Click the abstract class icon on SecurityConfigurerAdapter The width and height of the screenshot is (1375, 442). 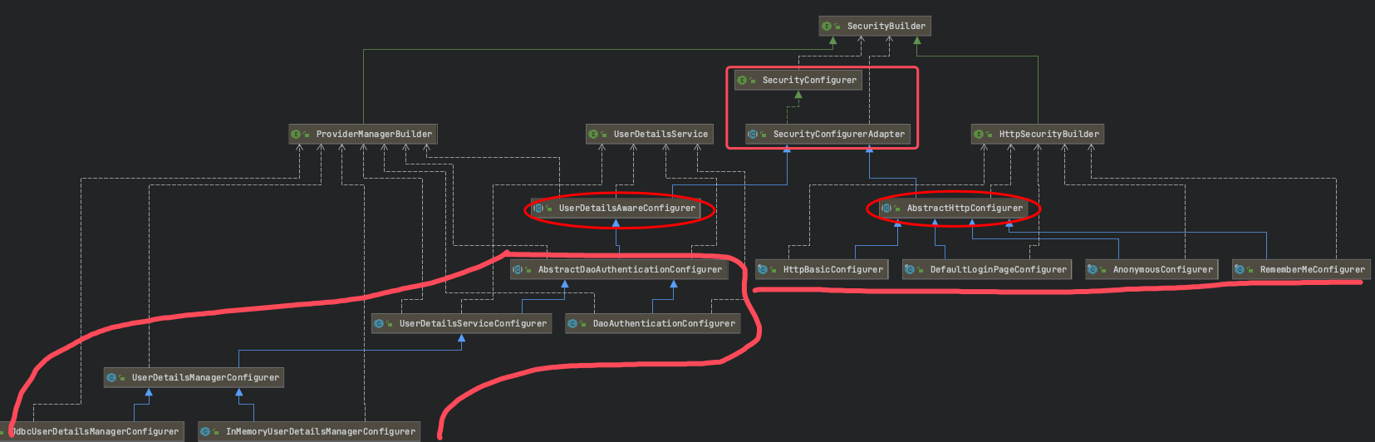click(x=753, y=135)
